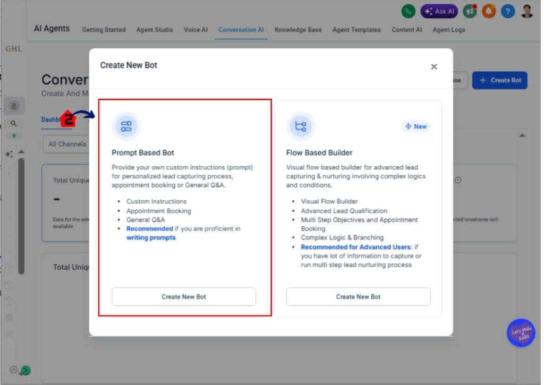The height and width of the screenshot is (385, 544).
Task: Click Visual Flow Builder bullet item
Action: pos(329,201)
